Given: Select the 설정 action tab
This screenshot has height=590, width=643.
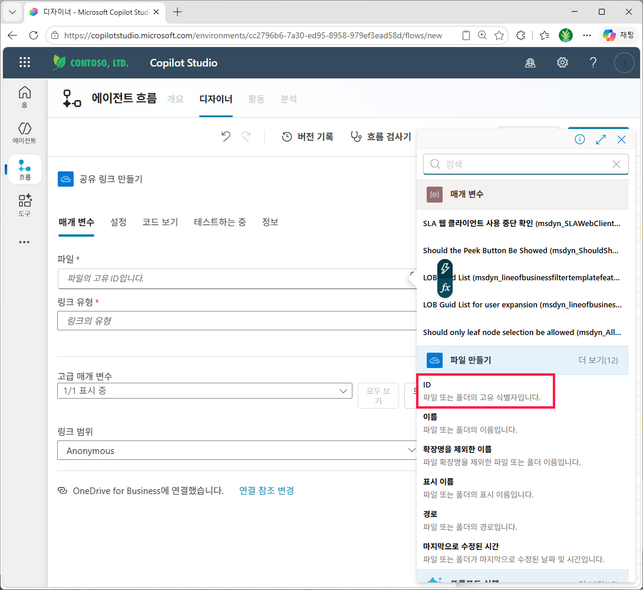Looking at the screenshot, I should [x=118, y=222].
